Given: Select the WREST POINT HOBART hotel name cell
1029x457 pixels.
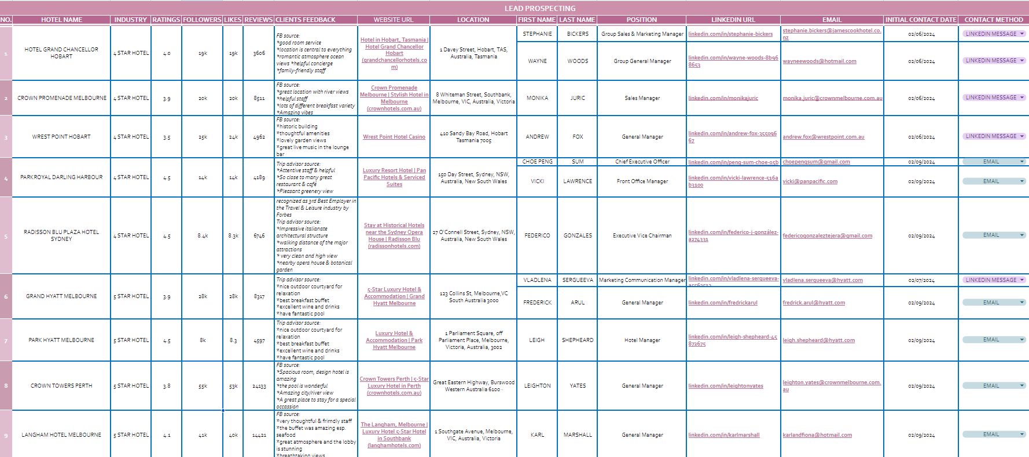Looking at the screenshot, I should click(x=61, y=137).
